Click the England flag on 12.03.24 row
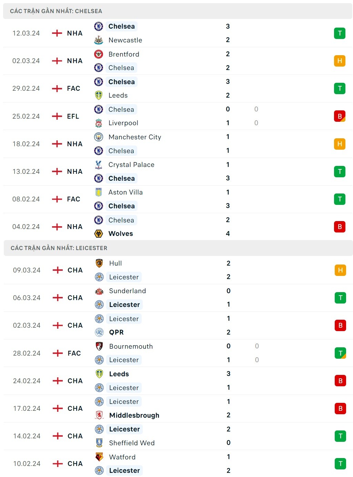The width and height of the screenshot is (353, 477). [57, 33]
